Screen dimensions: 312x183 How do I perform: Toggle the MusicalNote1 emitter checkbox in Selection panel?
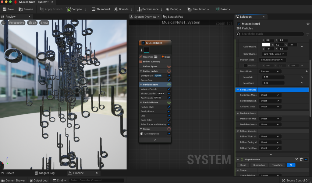coord(239,24)
